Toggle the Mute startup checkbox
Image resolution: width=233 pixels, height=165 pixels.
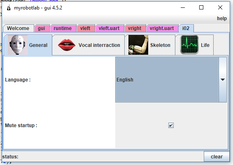171,125
